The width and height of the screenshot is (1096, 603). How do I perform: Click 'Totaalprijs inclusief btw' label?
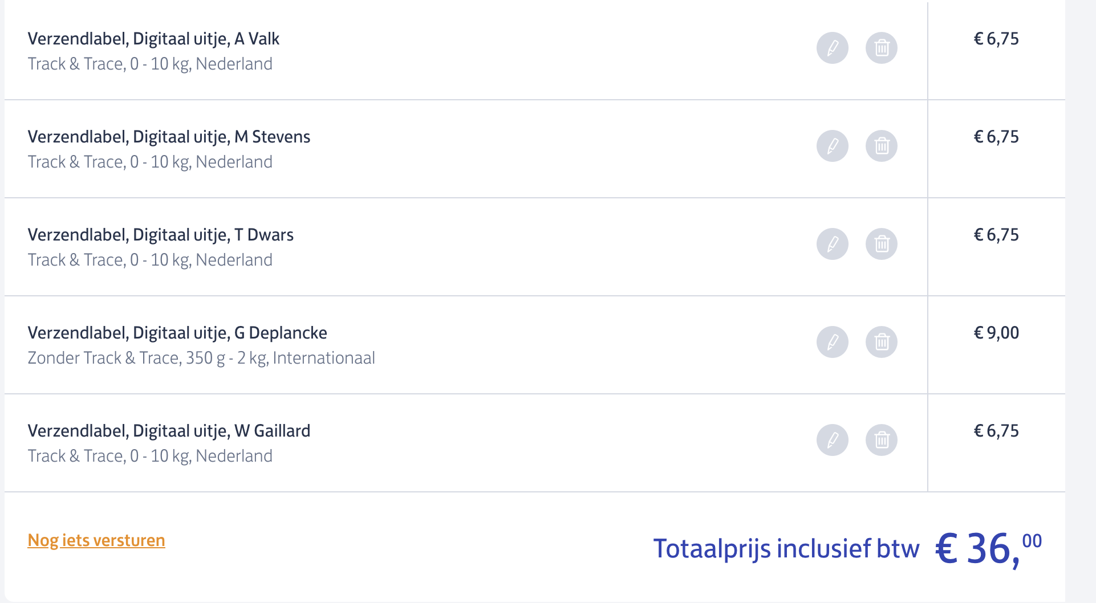(786, 549)
